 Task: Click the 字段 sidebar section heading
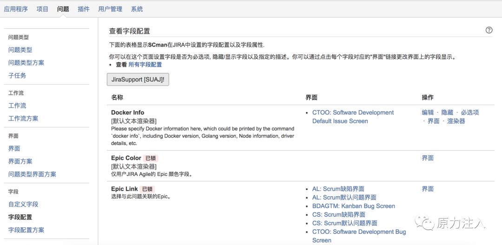coord(13,192)
